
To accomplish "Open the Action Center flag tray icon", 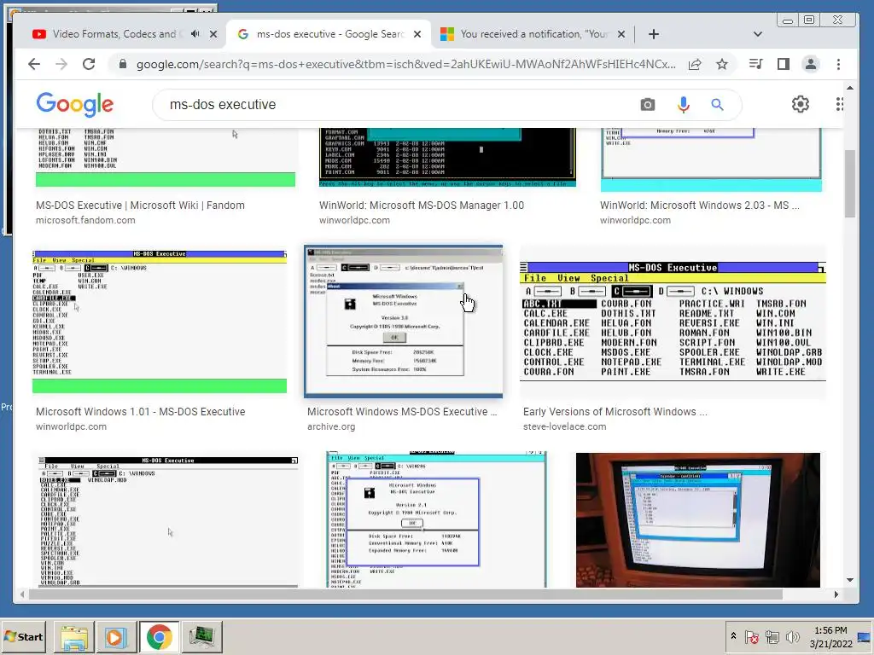I will pyautogui.click(x=751, y=636).
